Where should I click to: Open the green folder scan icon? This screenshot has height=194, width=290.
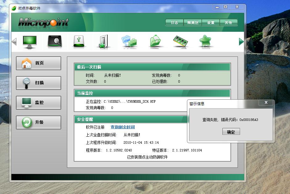155,41
